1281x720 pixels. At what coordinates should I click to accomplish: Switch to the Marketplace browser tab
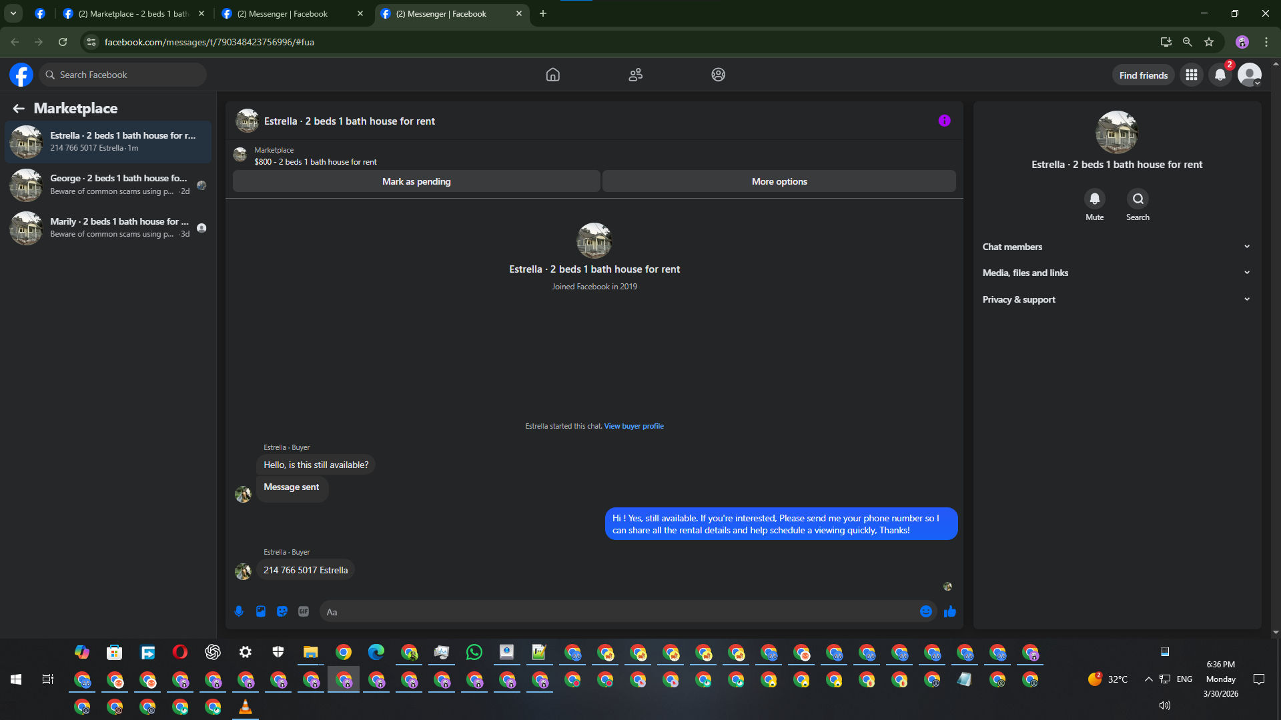pos(133,13)
